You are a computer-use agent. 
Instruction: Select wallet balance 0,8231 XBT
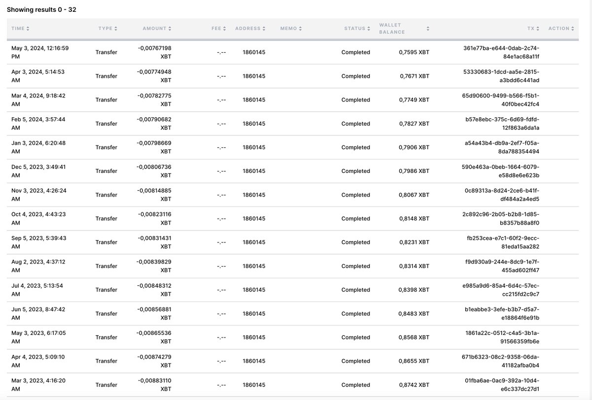coord(414,242)
